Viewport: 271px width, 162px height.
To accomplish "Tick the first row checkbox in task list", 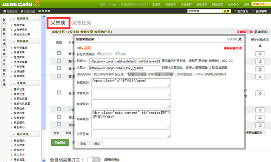I will pos(59,53).
